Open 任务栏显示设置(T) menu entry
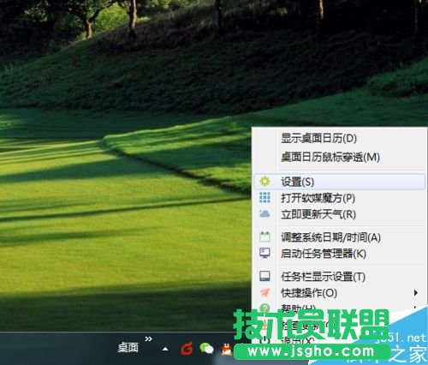This screenshot has width=428, height=365. (339, 277)
